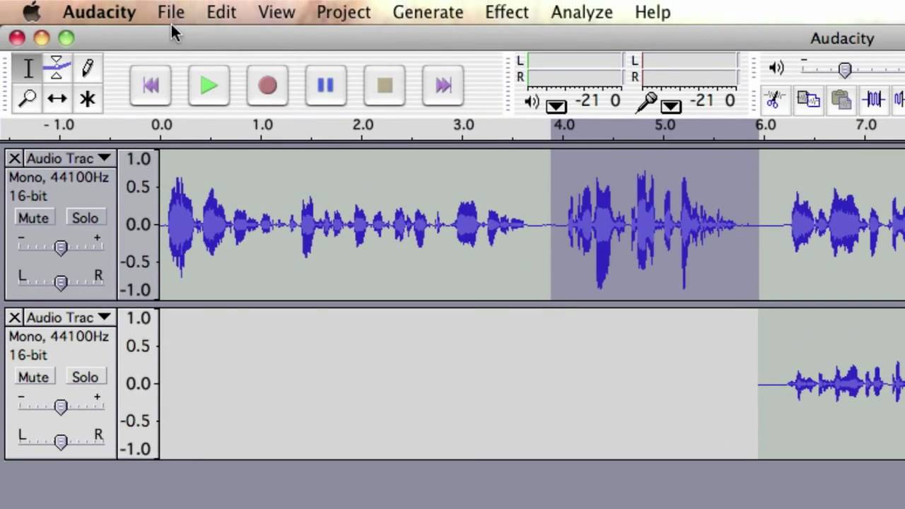
Task: Open the File menu
Action: [x=171, y=12]
